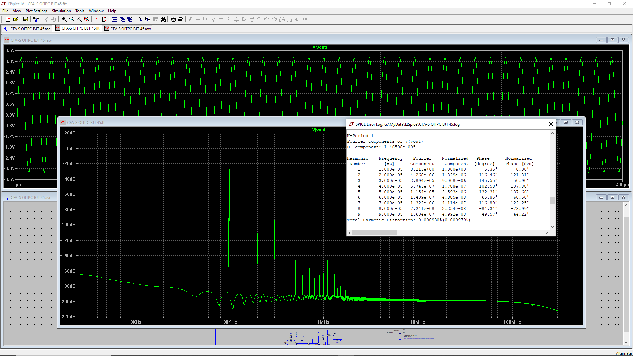The image size is (633, 356).
Task: Select the Move open-hand tool
Action: coord(252,19)
